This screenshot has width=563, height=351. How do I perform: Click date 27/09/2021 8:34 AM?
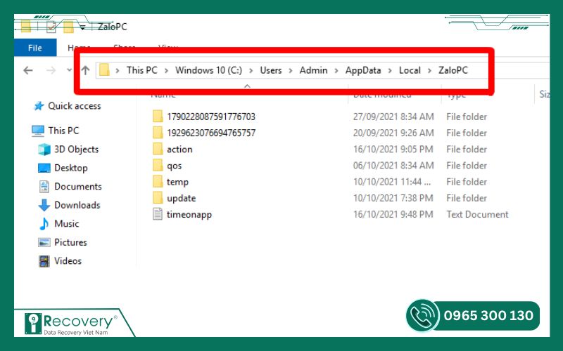click(393, 117)
